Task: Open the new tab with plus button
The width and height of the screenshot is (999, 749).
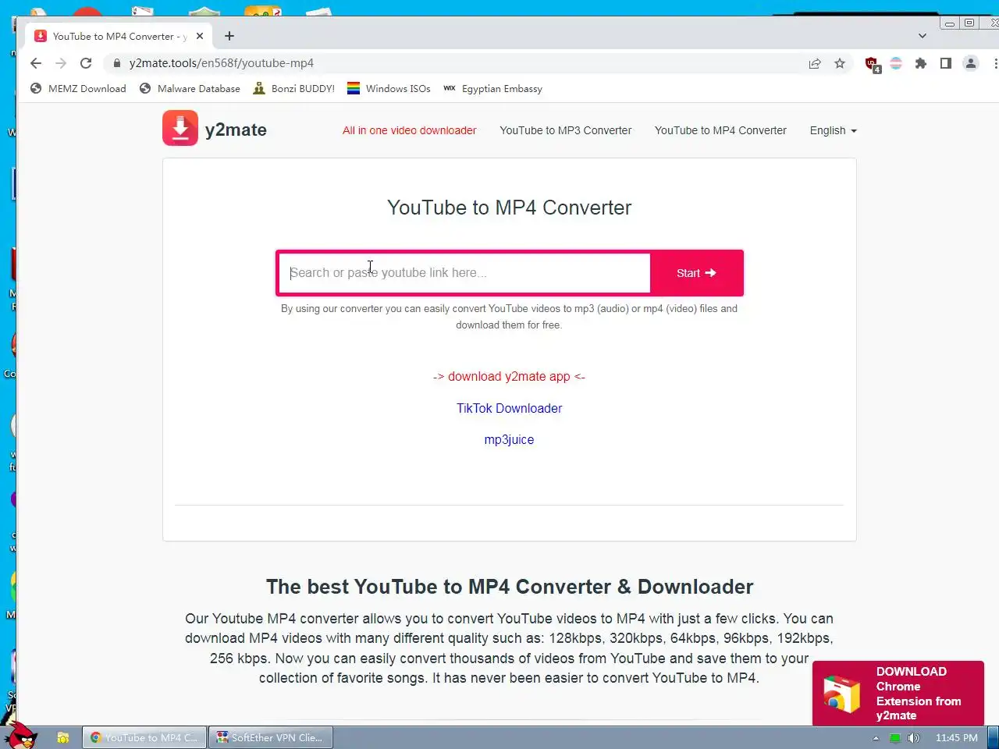Action: (229, 36)
